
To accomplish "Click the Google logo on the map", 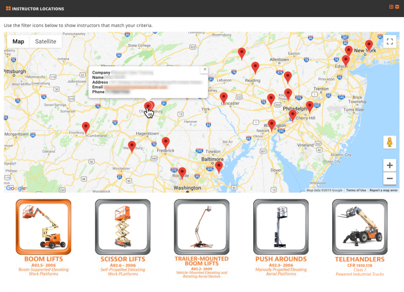I will 16,188.
